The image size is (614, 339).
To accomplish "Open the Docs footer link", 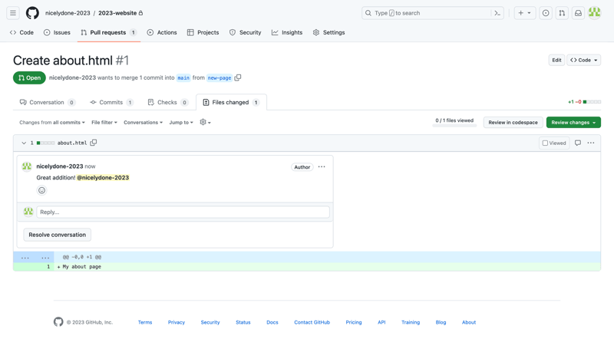I will [272, 322].
